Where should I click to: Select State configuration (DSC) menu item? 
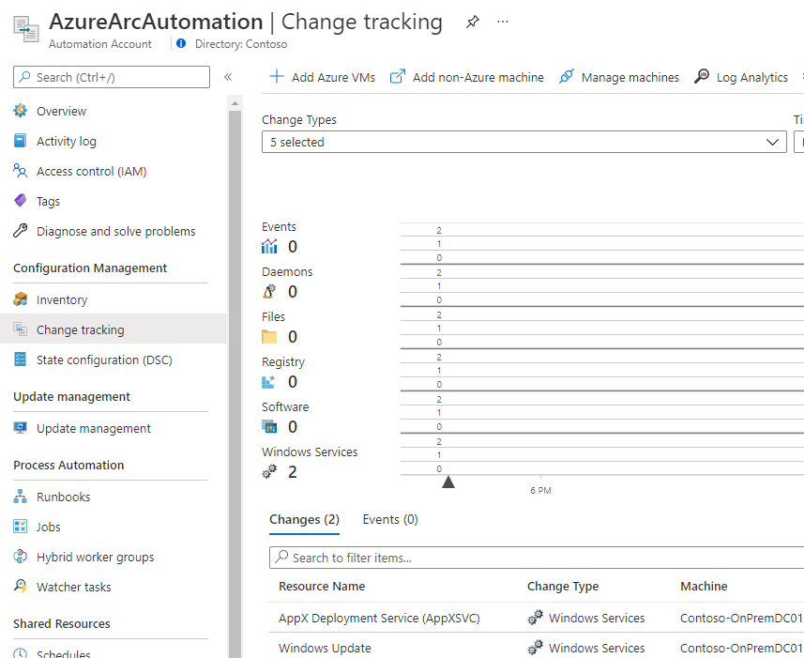[x=103, y=360]
